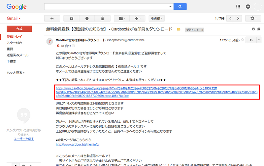Image resolution: width=264 pixels, height=166 pixels.
Task: Click the blue search magnifier button
Action: [180, 7]
